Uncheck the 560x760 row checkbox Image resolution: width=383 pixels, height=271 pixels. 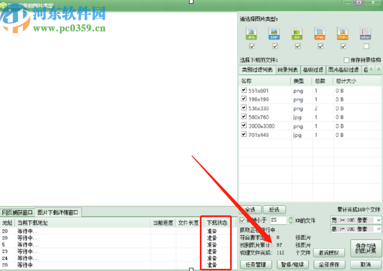(x=244, y=117)
